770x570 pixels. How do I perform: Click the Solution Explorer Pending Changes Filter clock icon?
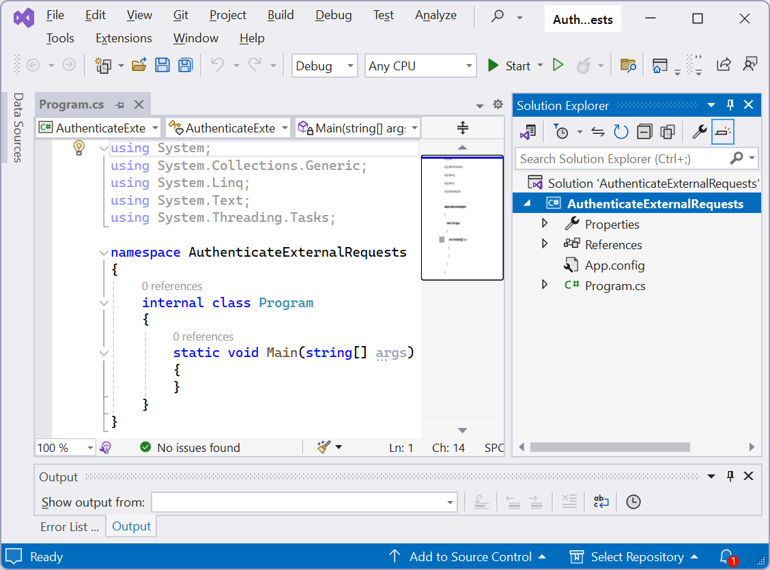point(561,132)
